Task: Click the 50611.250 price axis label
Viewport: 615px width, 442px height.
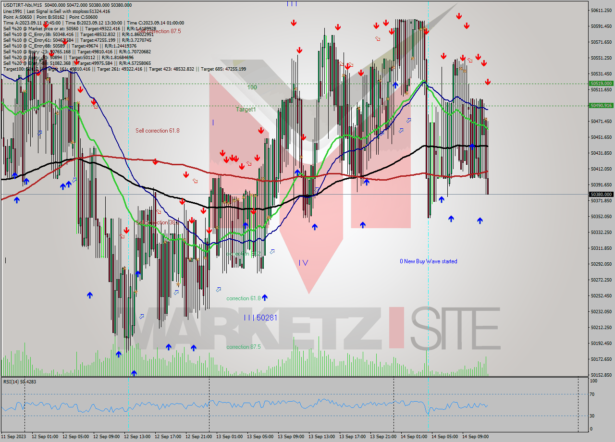Action: point(602,10)
